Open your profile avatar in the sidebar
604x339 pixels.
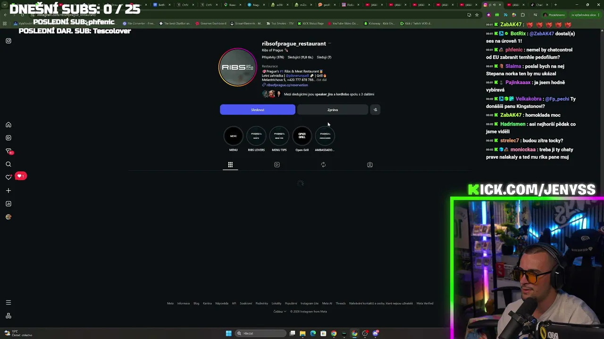tap(8, 217)
